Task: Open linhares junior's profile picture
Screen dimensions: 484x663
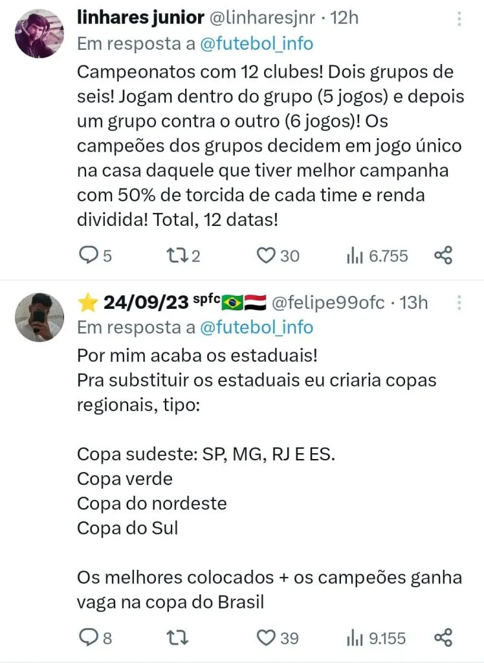Action: click(38, 33)
